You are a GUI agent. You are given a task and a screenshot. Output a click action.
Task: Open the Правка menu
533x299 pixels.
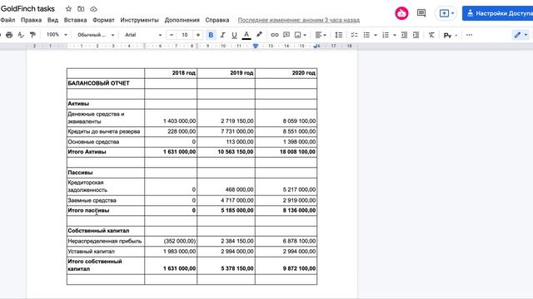tap(32, 20)
